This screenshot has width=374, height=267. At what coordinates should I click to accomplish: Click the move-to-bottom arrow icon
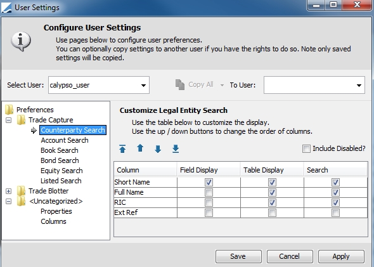[176, 148]
